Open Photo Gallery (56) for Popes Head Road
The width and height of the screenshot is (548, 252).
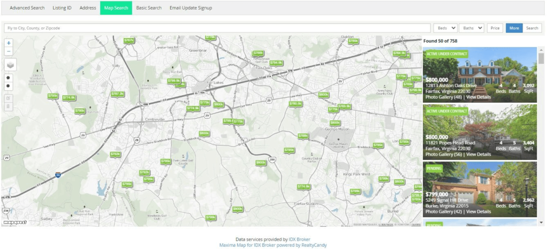[x=444, y=154]
